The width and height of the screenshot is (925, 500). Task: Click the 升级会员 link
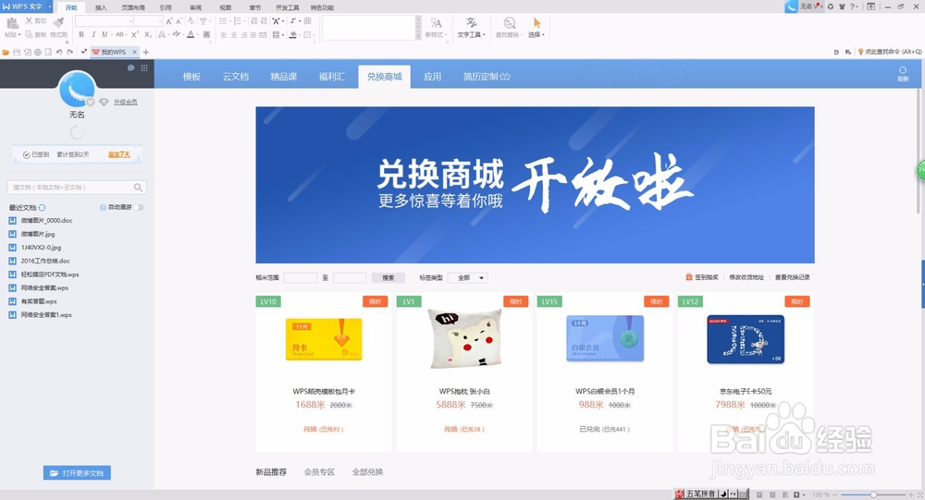click(x=126, y=102)
